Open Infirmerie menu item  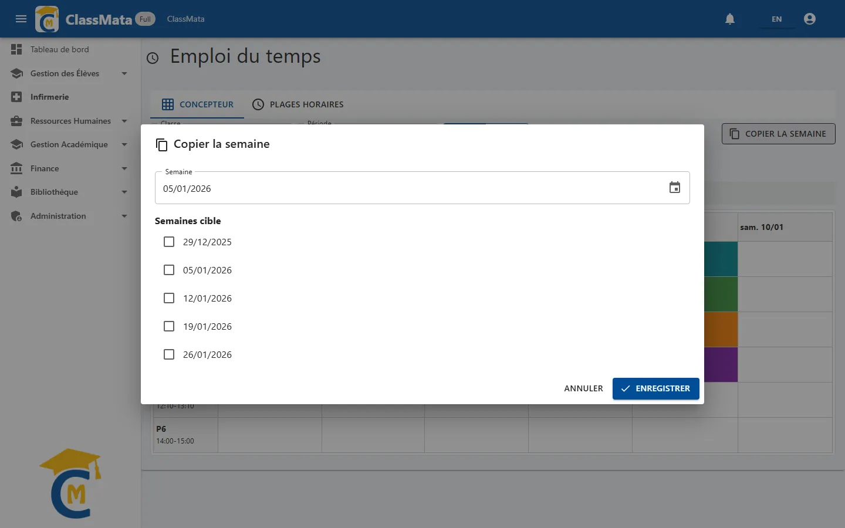click(70, 97)
